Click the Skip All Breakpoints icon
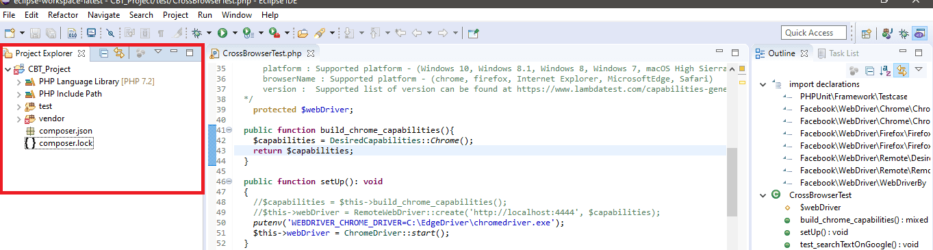Screen dimensions: 933x250 pyautogui.click(x=110, y=32)
